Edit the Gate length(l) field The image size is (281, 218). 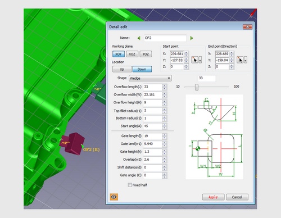(x=152, y=136)
